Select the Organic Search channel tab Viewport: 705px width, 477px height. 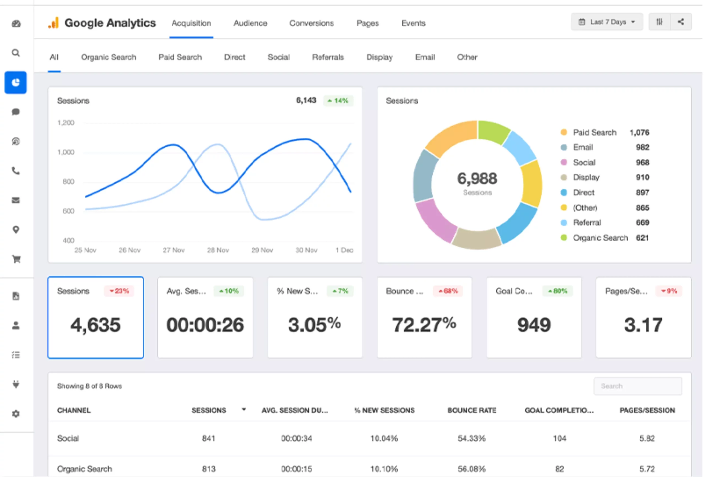pos(109,57)
